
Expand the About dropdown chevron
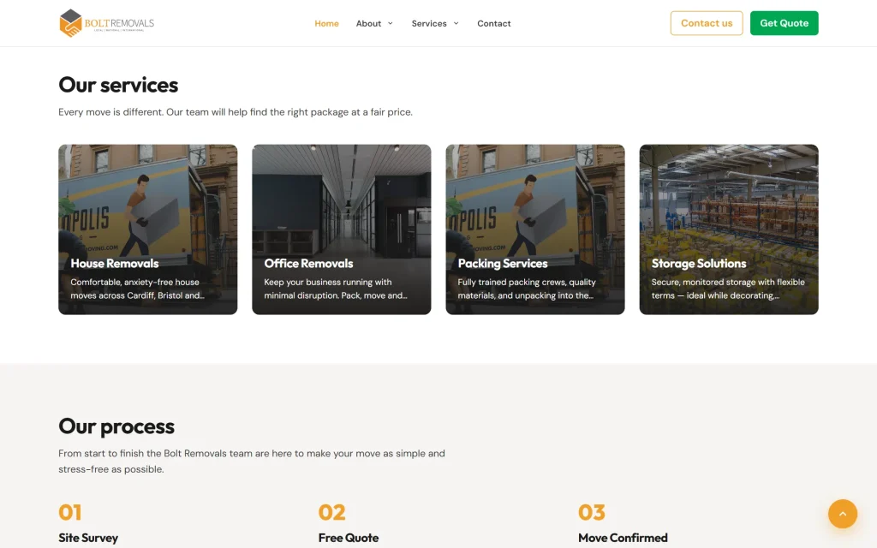click(391, 23)
